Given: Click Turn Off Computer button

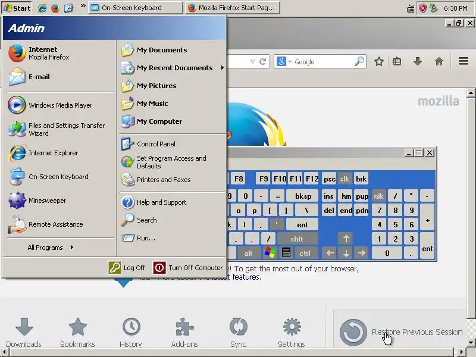Looking at the screenshot, I should click(x=188, y=268).
